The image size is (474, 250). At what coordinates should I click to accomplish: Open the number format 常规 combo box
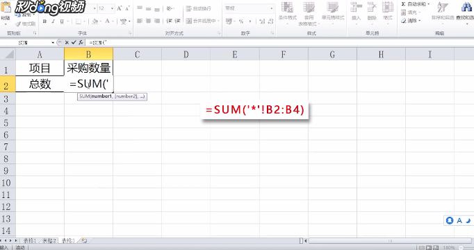point(249,8)
